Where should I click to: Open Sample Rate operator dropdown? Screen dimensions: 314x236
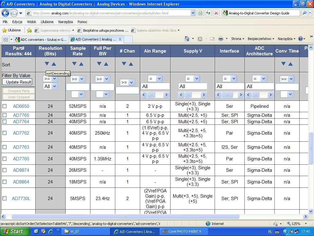[78, 79]
